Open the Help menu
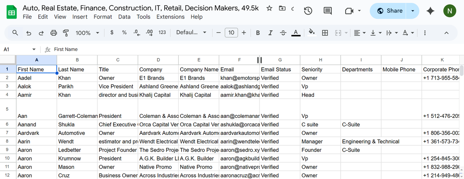Viewport: 464px width, 179px height. [x=196, y=17]
